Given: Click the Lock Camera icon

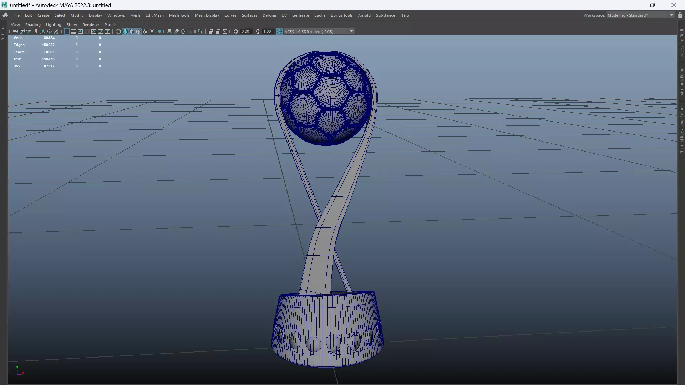Looking at the screenshot, I should (22, 31).
